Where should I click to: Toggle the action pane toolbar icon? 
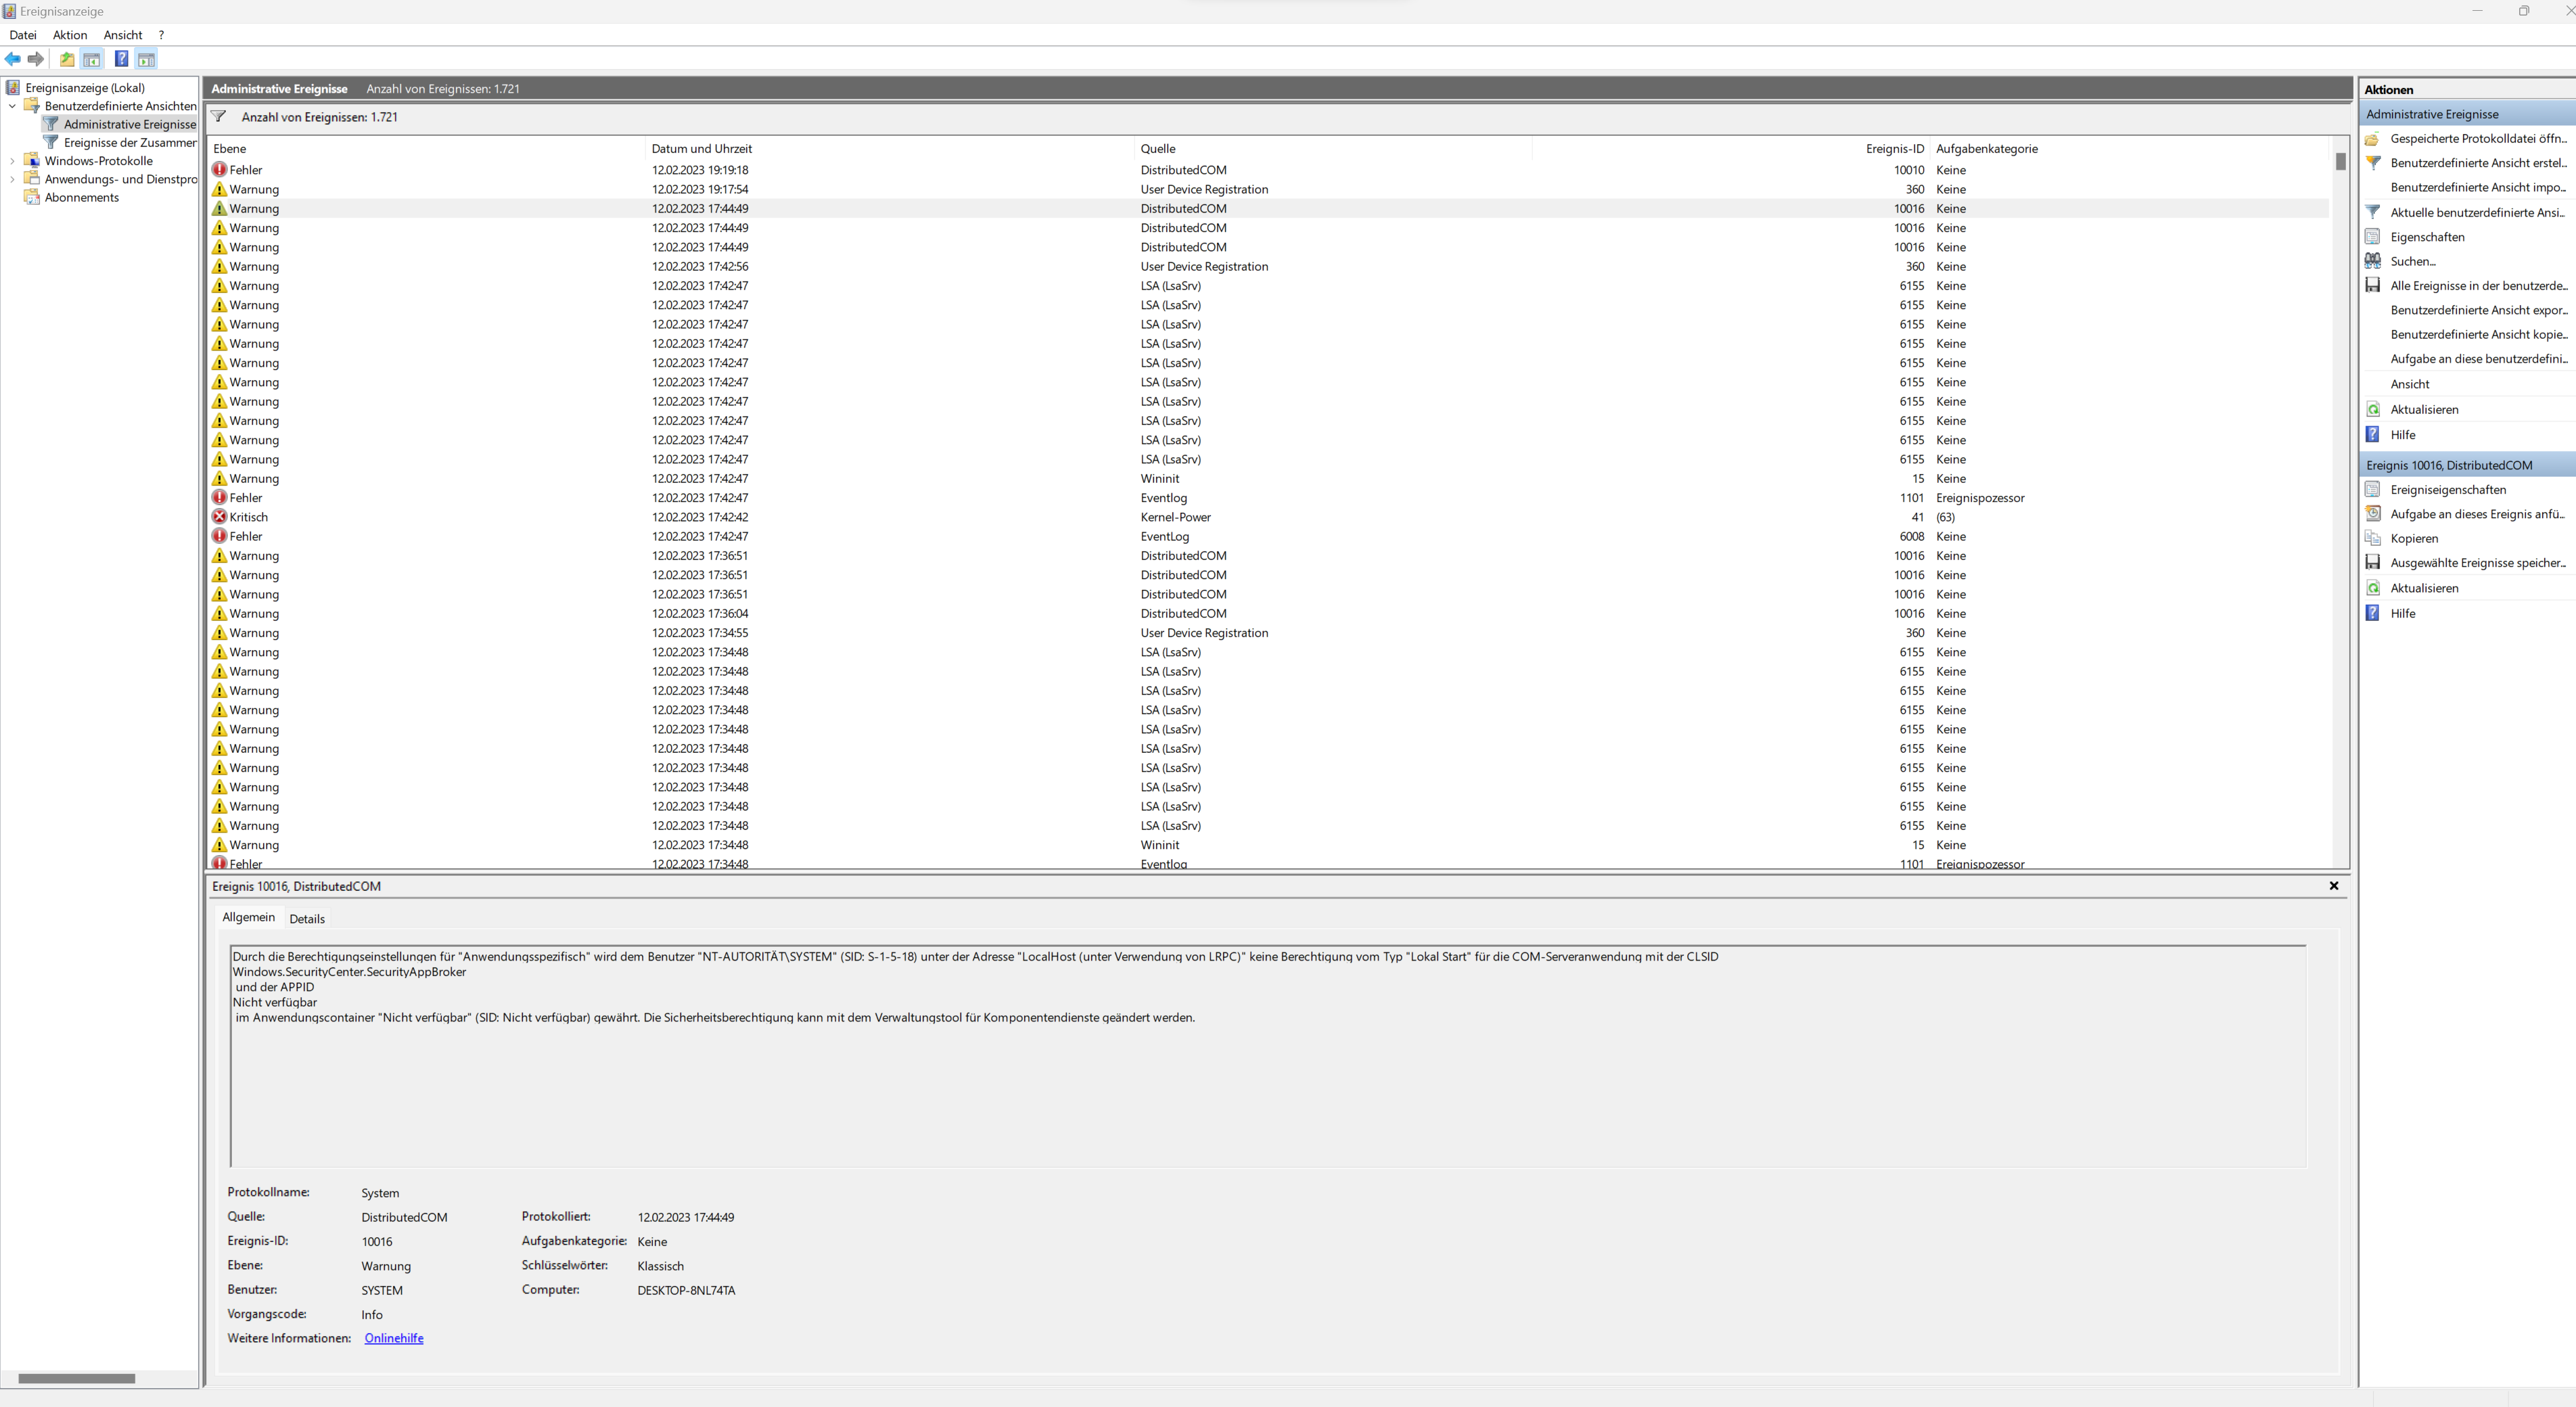[147, 59]
